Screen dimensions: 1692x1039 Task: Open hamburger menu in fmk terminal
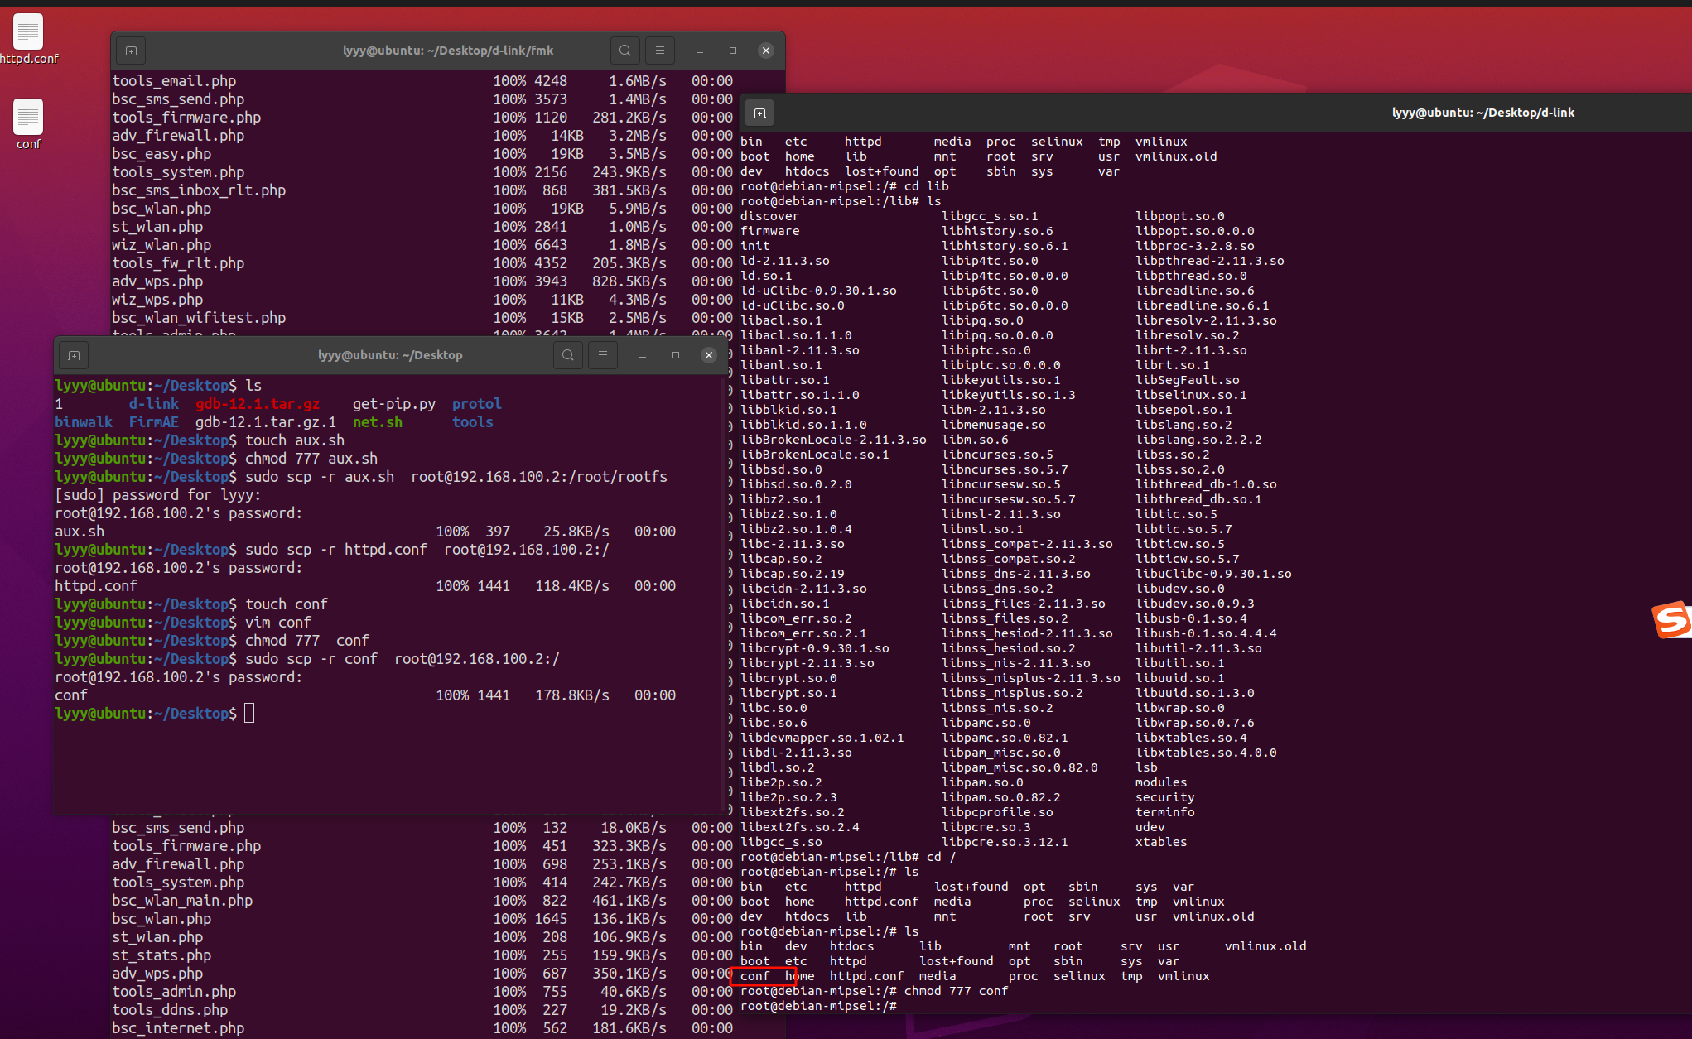(660, 51)
